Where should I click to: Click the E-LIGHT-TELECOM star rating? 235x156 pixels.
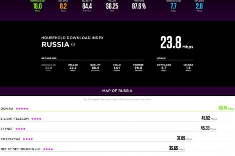pyautogui.click(x=36, y=119)
